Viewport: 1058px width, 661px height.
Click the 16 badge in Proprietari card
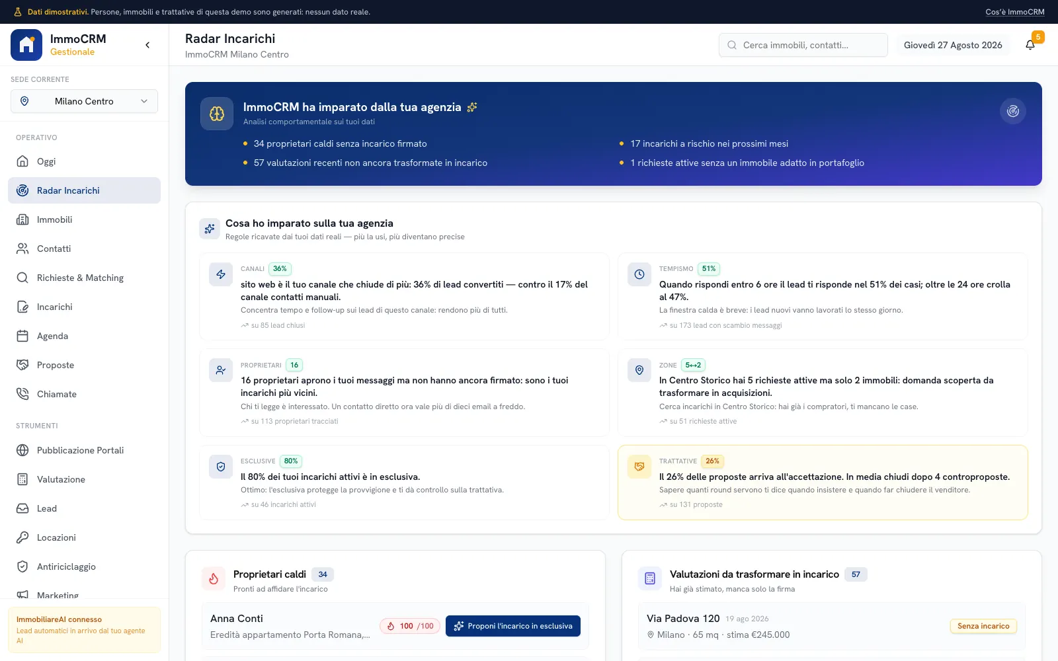click(x=294, y=365)
